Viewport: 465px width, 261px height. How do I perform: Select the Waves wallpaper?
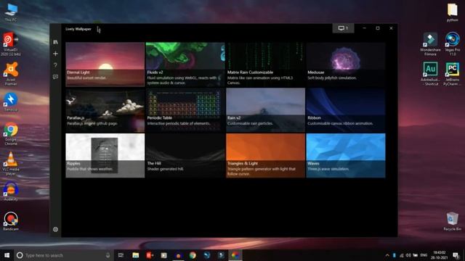coord(346,155)
